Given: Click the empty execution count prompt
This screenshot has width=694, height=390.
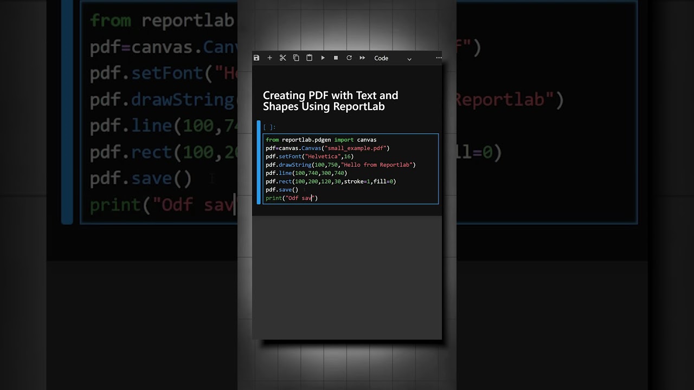Looking at the screenshot, I should [x=269, y=127].
